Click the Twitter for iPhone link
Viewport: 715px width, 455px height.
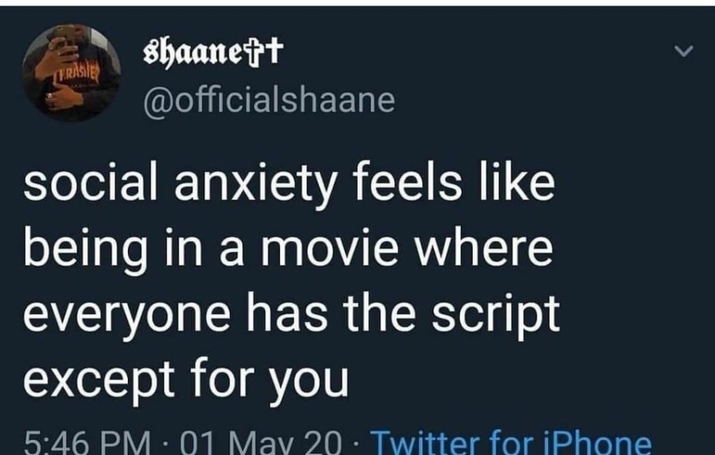point(511,442)
